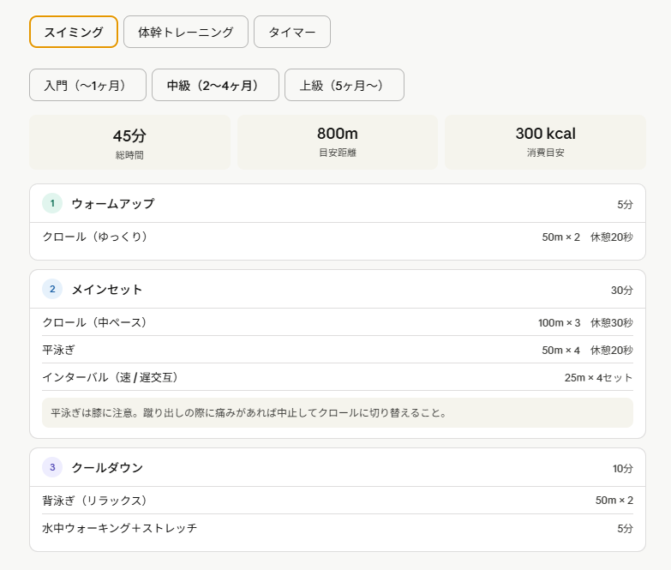Open the 体幹トレーニング tab
Viewport: 671px width, 570px height.
tap(186, 32)
